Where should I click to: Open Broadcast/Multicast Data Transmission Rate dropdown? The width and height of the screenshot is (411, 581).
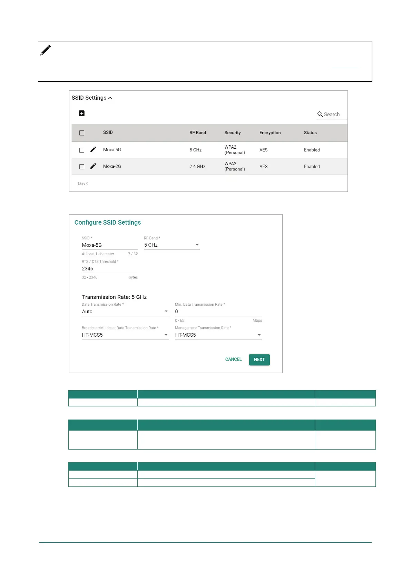coord(125,335)
